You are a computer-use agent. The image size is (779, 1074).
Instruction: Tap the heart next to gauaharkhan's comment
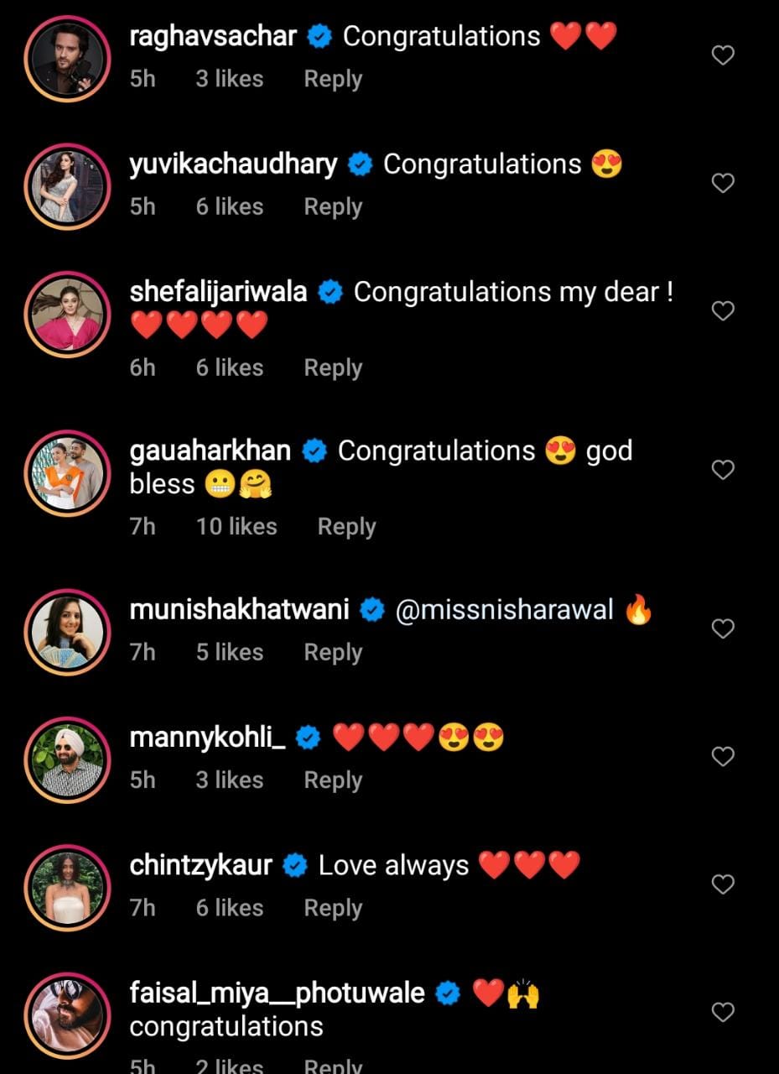pyautogui.click(x=723, y=470)
